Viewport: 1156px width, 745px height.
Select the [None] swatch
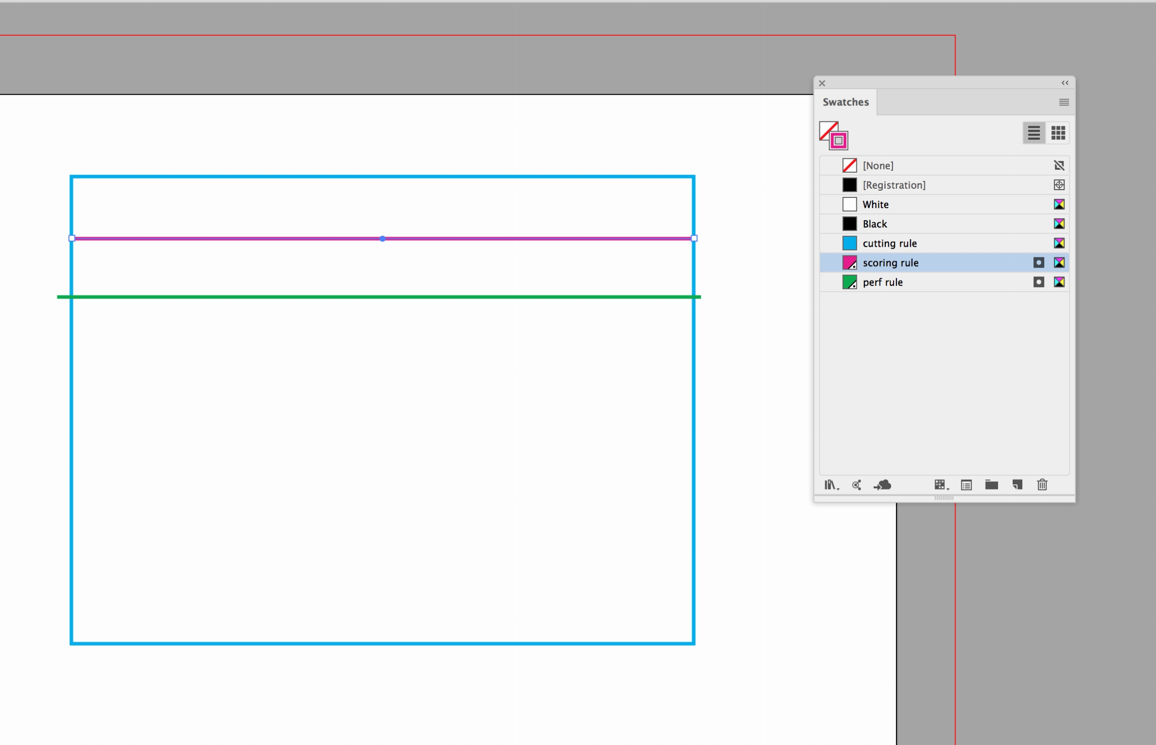(944, 165)
